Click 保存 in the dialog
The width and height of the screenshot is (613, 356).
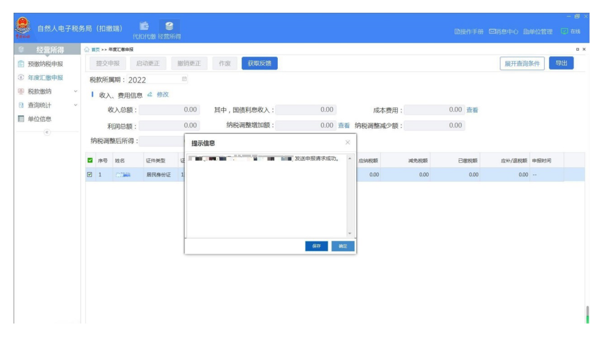click(x=316, y=246)
